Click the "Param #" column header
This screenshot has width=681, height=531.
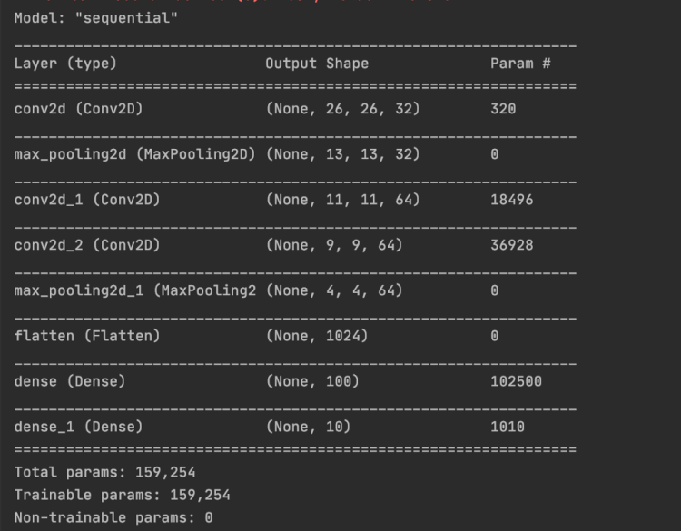pos(520,64)
